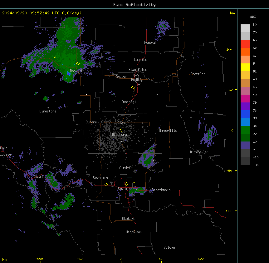Click the Vulcan city label

click(x=169, y=247)
